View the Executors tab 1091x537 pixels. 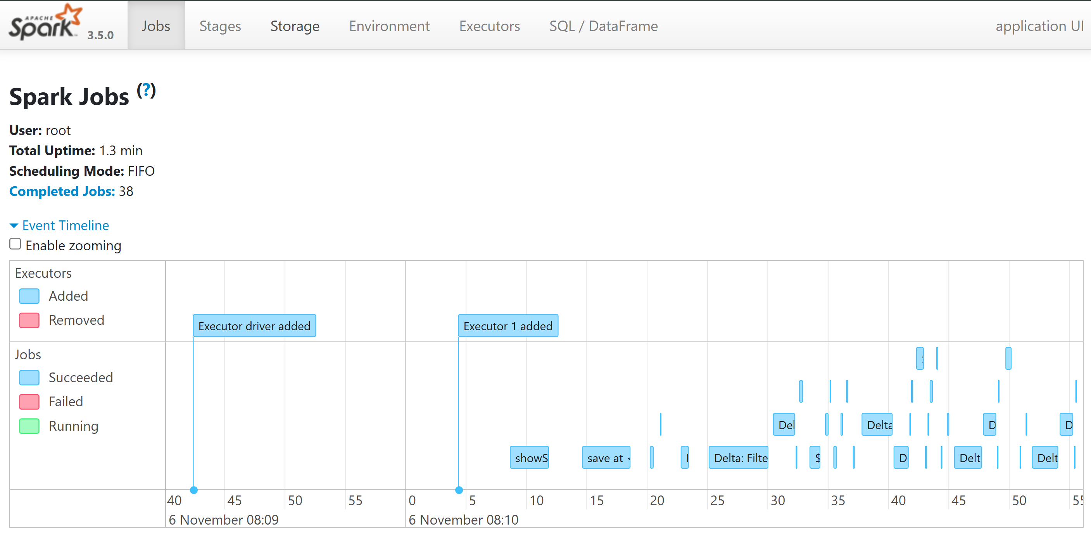pyautogui.click(x=490, y=26)
